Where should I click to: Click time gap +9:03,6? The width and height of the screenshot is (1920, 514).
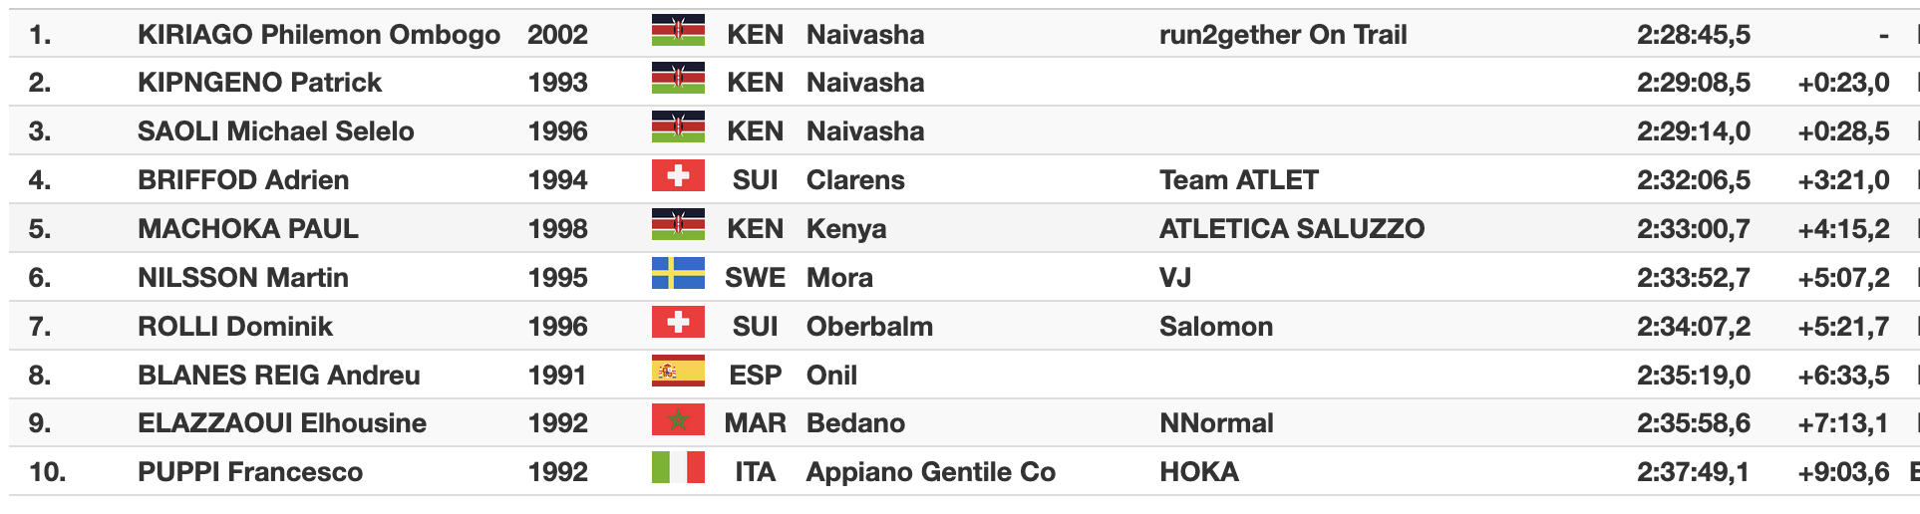click(x=1842, y=472)
